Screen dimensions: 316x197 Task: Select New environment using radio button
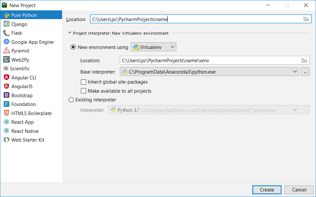(73, 47)
